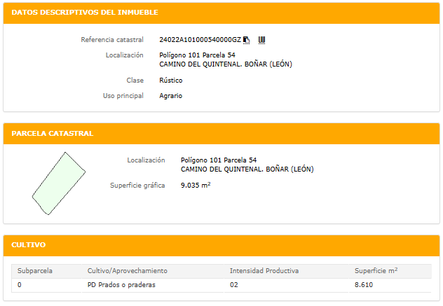Click the productive intensity value 02
443x306 pixels.
click(234, 285)
